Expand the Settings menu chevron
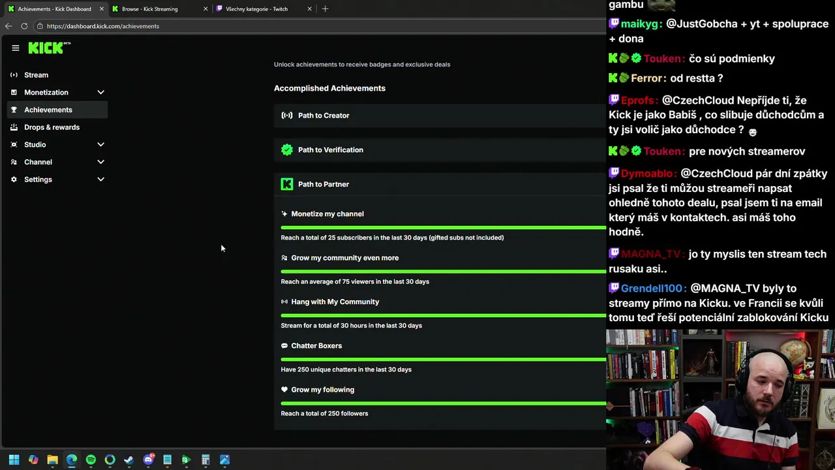Viewport: 835px width, 470px height. click(x=100, y=180)
